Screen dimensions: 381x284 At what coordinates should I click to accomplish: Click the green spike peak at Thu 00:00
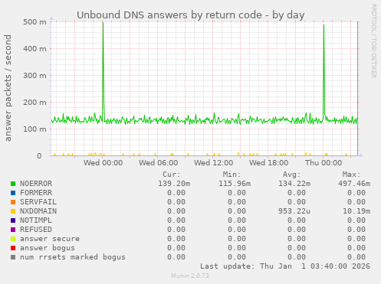(x=324, y=25)
